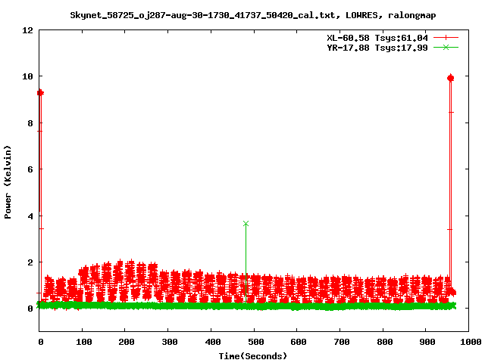
Task: Click the x-axis tick label 800
Action: pos(385,342)
